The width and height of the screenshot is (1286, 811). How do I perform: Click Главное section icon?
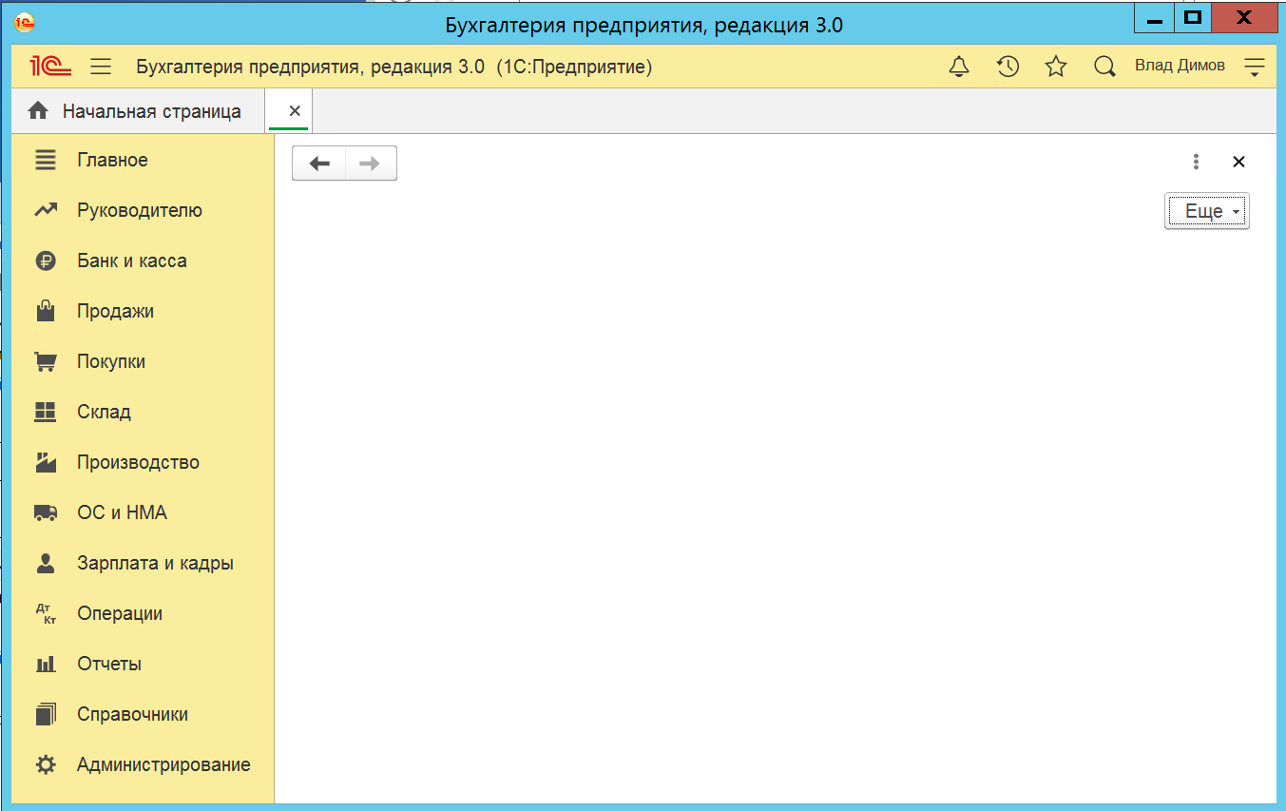pos(46,160)
